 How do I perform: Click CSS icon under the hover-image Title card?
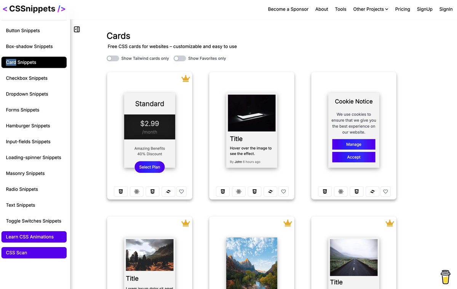click(x=254, y=192)
